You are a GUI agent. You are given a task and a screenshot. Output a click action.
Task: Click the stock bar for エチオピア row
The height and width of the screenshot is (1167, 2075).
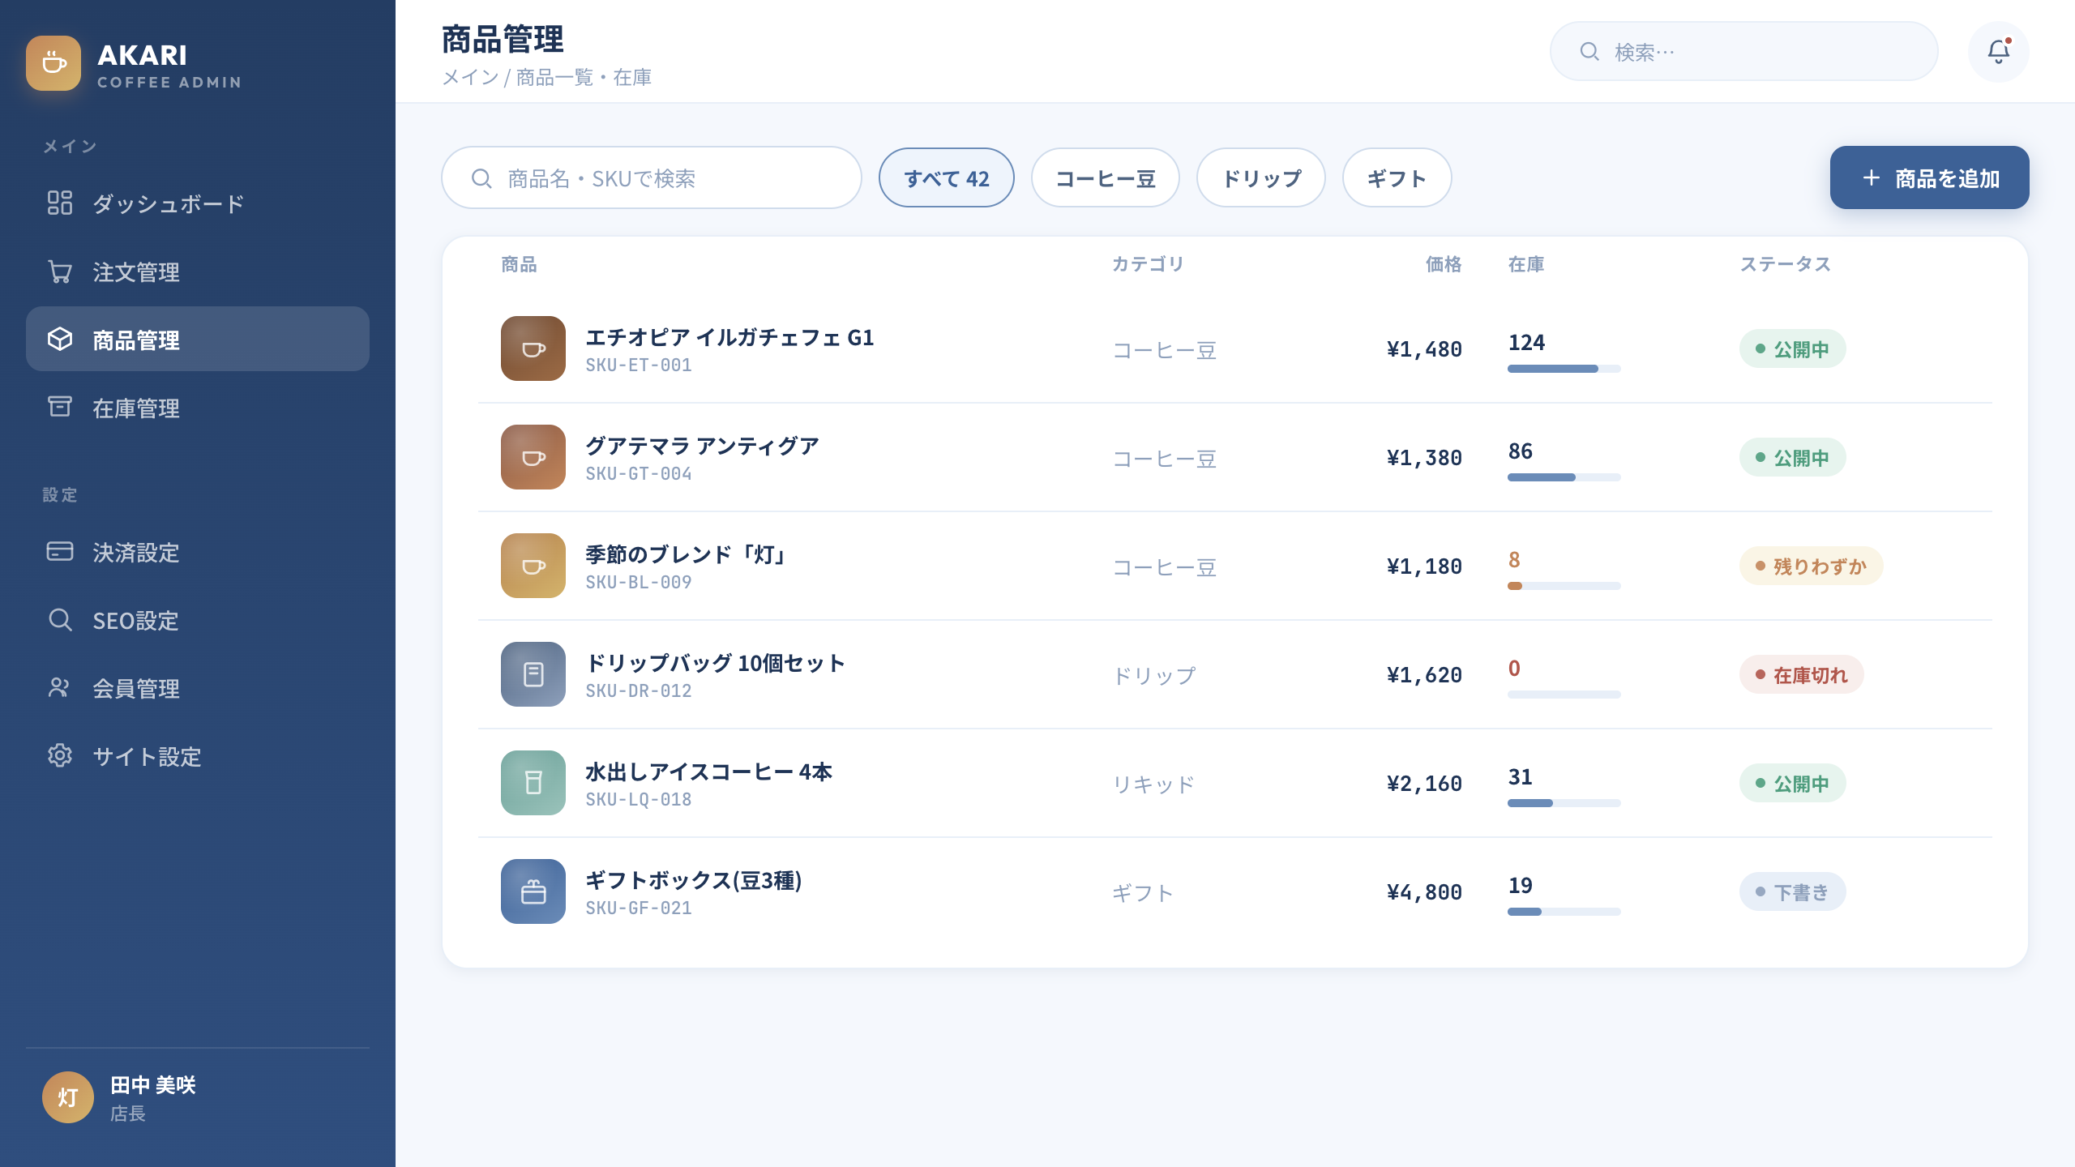click(x=1564, y=369)
